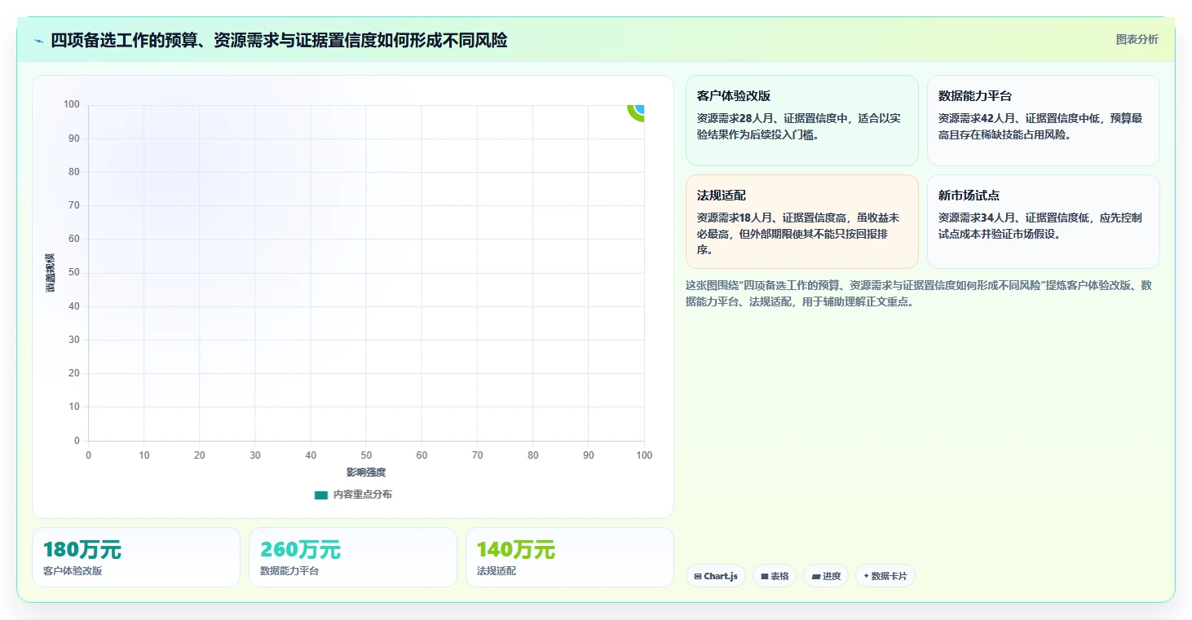Image resolution: width=1192 pixels, height=620 pixels.
Task: Click the 260万元 budget figure
Action: point(300,550)
